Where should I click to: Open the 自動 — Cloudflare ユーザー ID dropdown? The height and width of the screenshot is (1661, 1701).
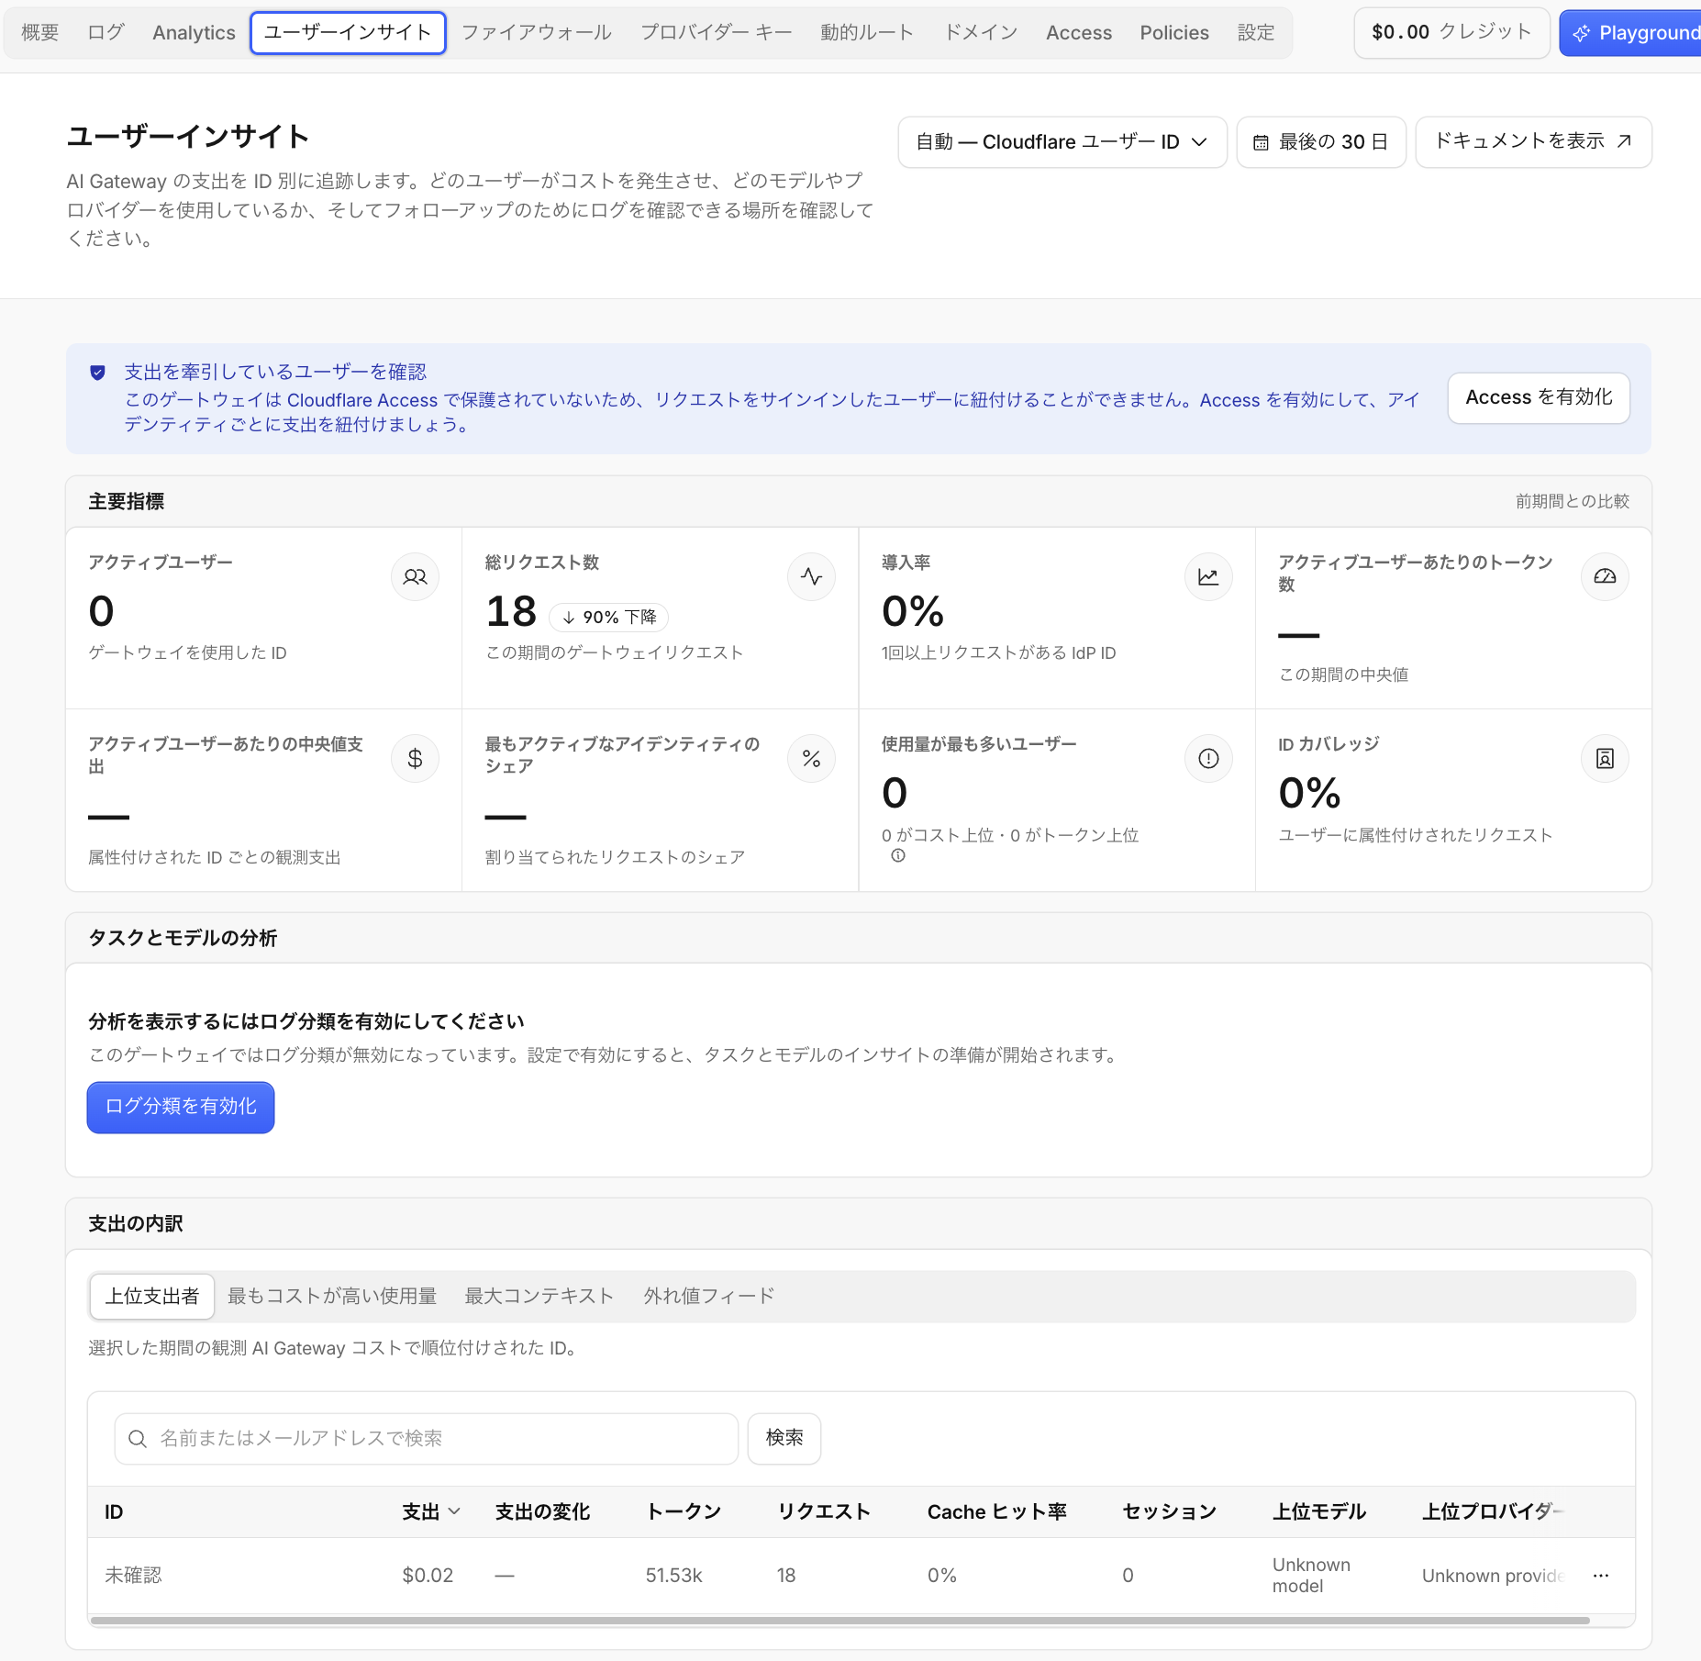[1062, 142]
